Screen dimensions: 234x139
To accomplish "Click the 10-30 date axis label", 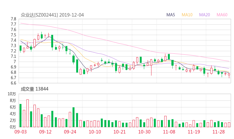I will 144,132.
